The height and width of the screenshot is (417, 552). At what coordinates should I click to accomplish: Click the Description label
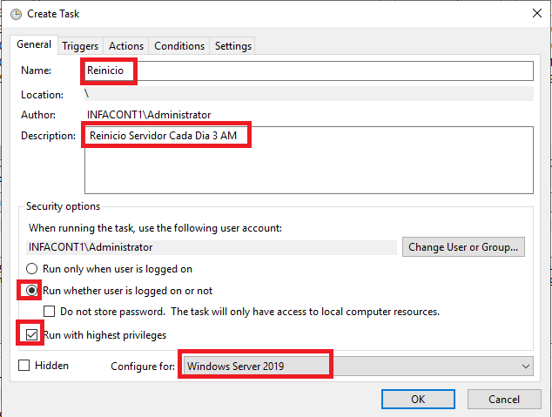[48, 136]
